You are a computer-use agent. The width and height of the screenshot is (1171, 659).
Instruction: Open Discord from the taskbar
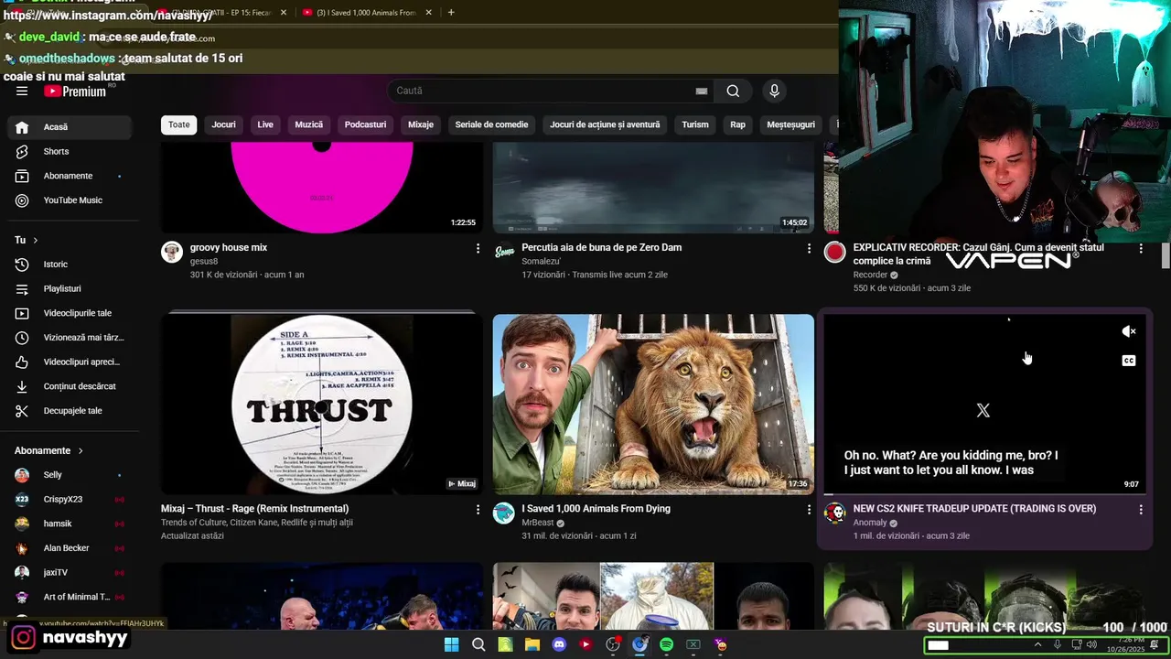(x=559, y=644)
